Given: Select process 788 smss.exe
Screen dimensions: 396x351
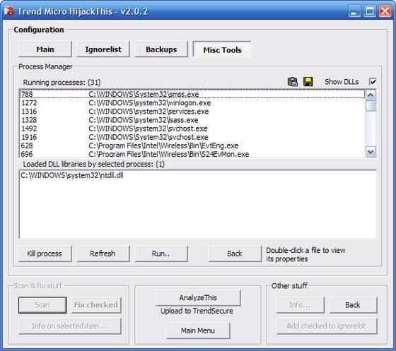Looking at the screenshot, I should (192, 94).
